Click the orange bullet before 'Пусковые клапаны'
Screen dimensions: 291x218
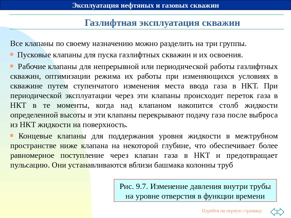point(12,55)
